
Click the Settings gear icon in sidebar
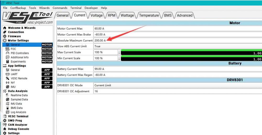pyautogui.click(x=5, y=133)
